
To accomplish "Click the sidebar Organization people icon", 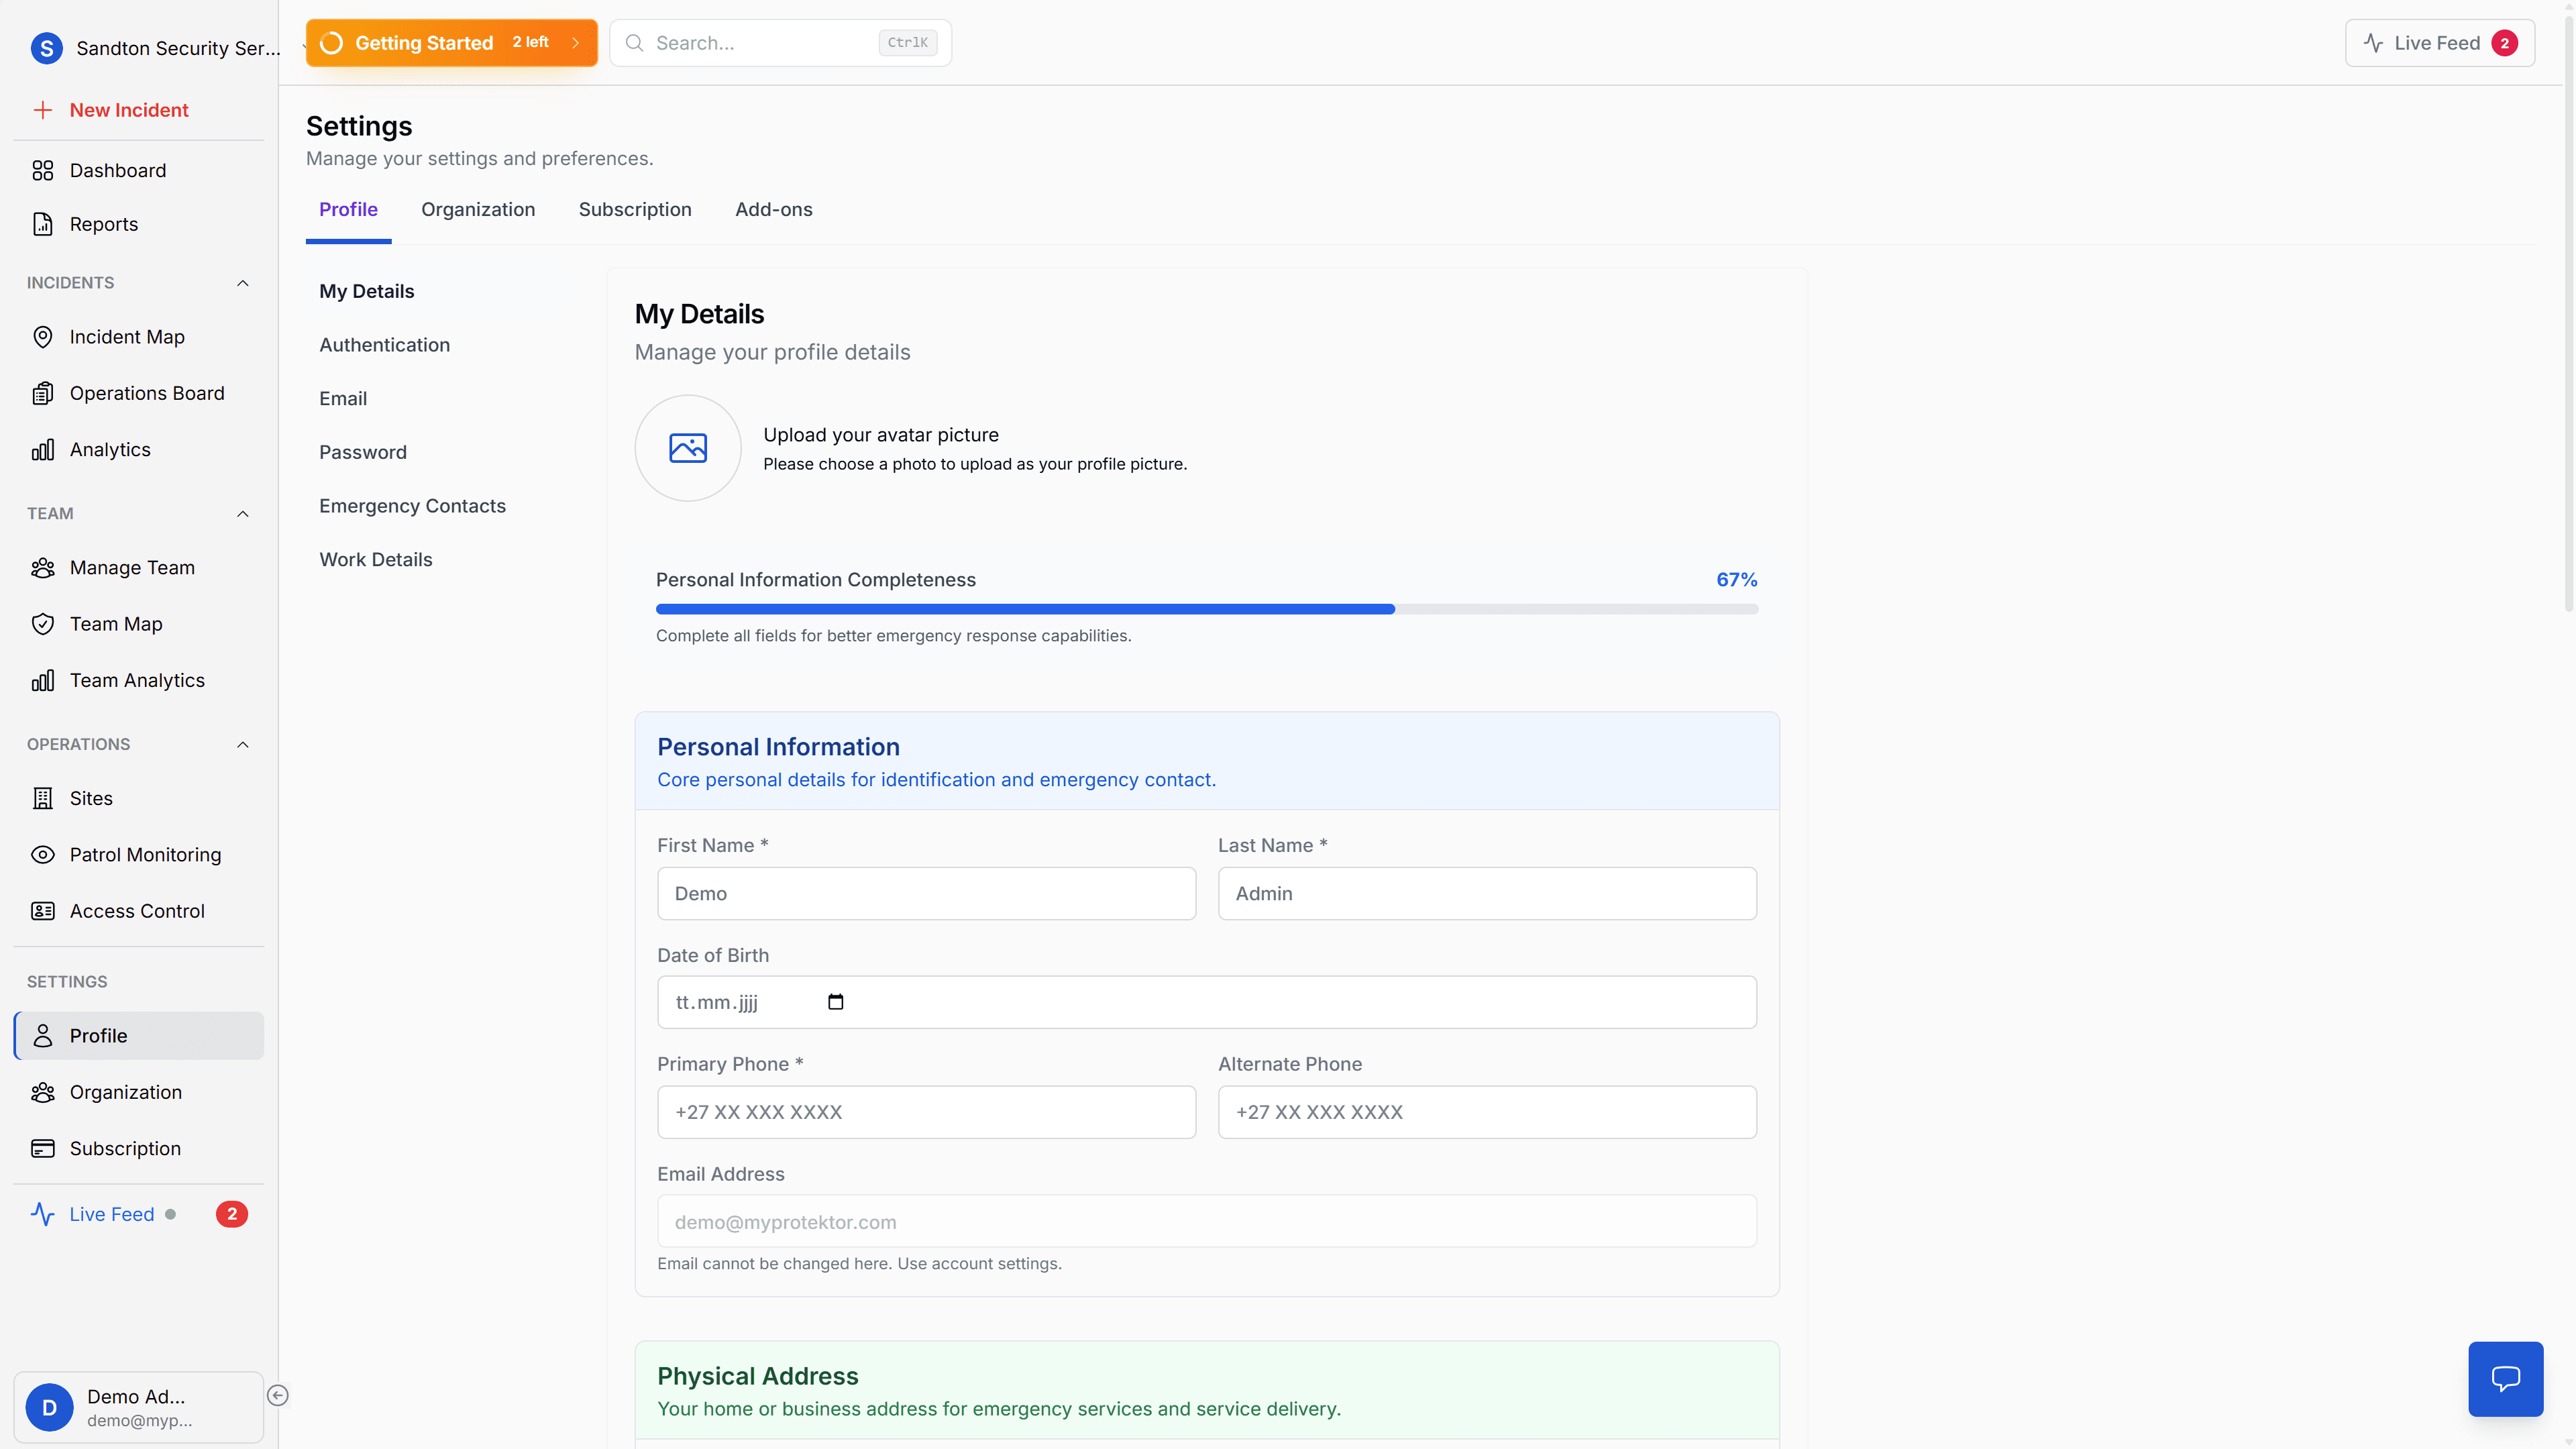I will (x=43, y=1092).
